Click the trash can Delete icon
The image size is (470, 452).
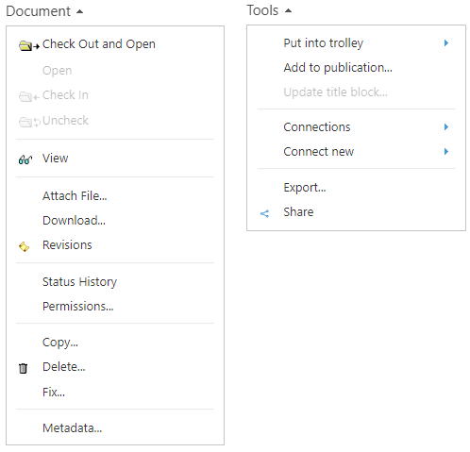point(23,368)
